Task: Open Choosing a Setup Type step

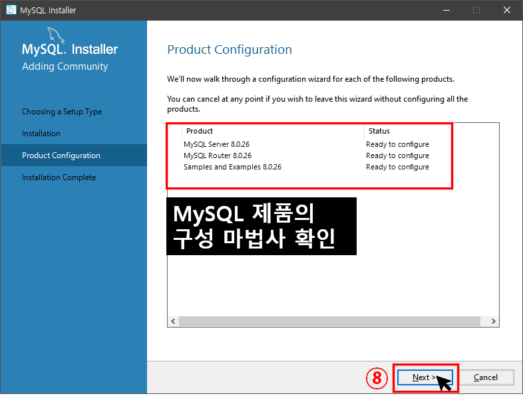Action: click(62, 112)
